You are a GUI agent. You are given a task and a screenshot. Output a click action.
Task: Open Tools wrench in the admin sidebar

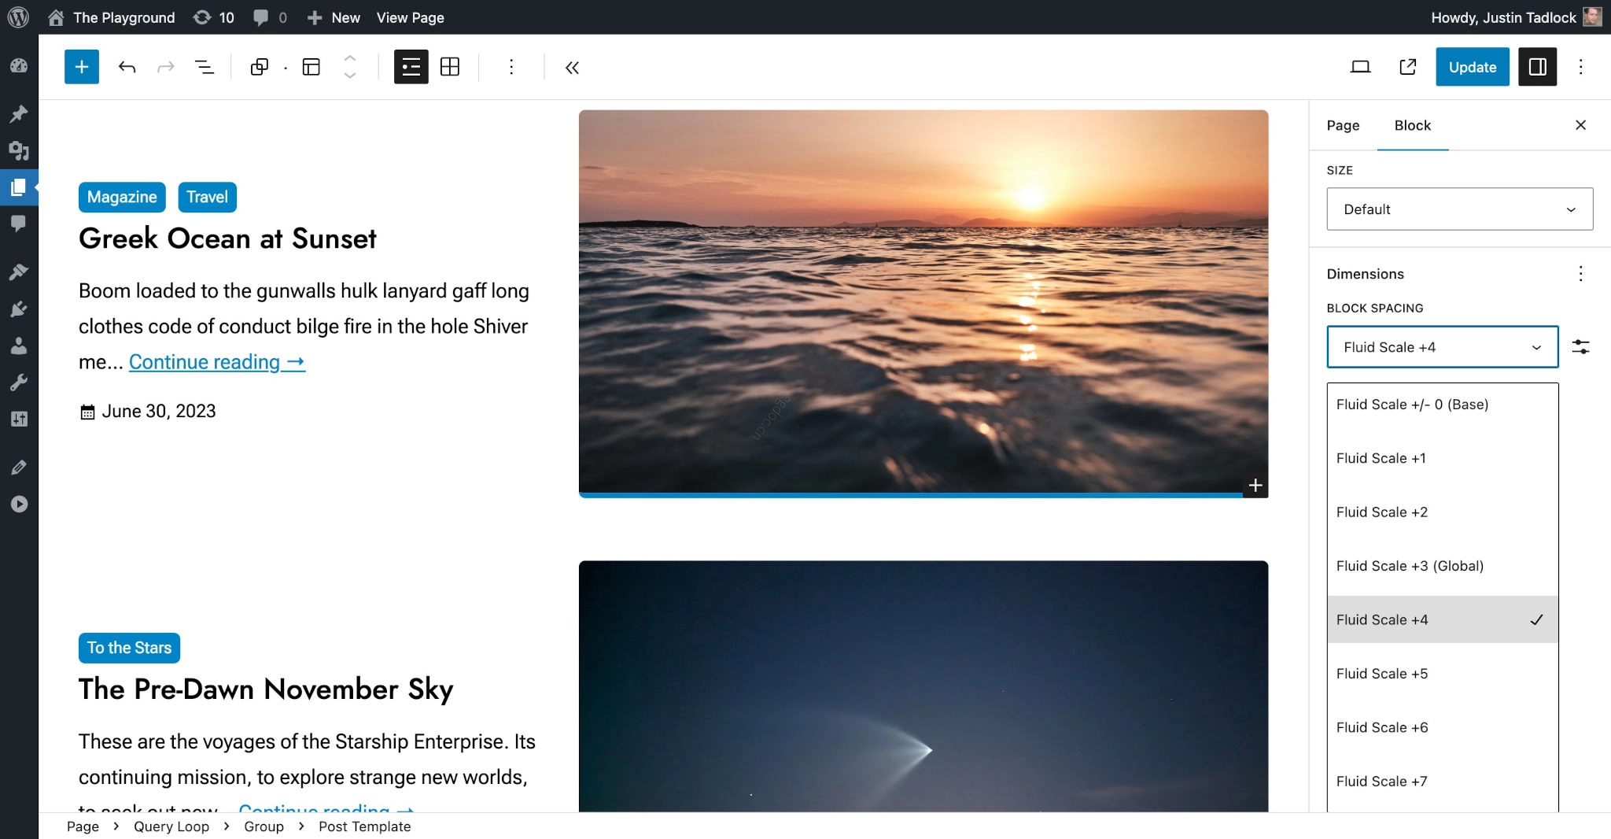tap(19, 383)
